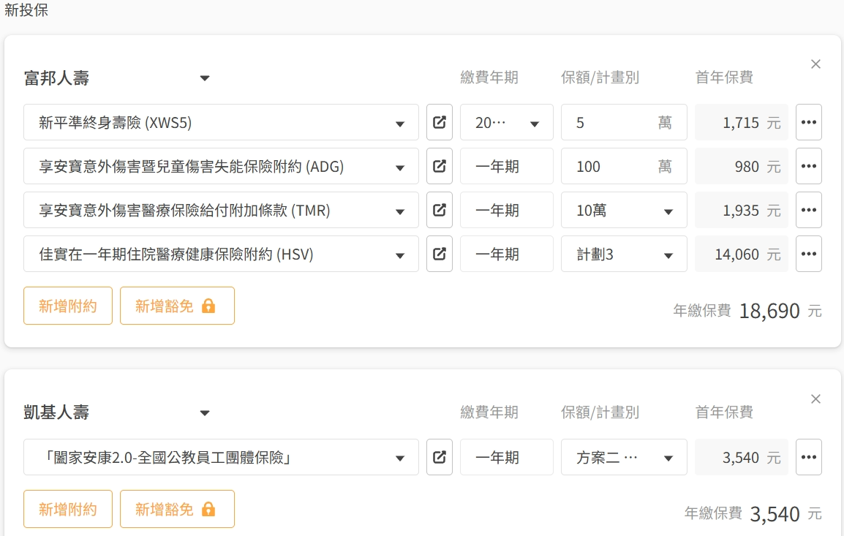Screen dimensions: 844x536
Task: Click 一年期 term field in HSV row
Action: pyautogui.click(x=507, y=254)
